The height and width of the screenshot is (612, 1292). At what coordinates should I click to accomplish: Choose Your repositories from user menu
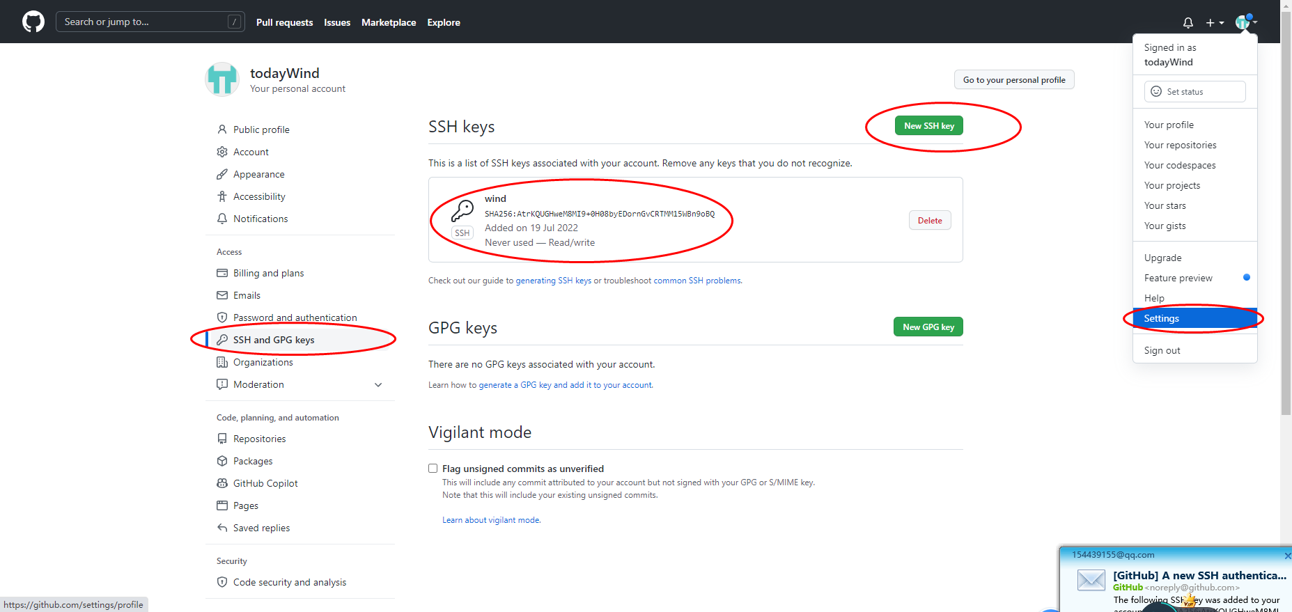click(1180, 145)
